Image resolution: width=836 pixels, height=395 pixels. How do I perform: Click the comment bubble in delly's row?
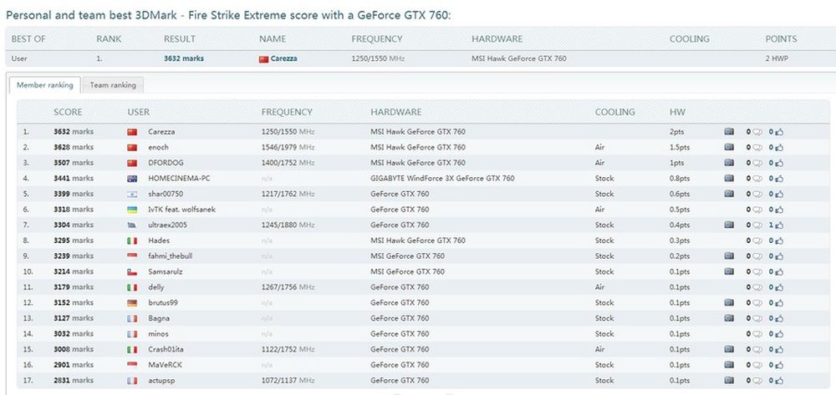pyautogui.click(x=757, y=287)
